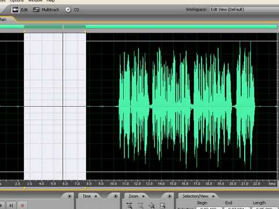Open the CD view
The image size is (279, 209).
[x=72, y=10]
